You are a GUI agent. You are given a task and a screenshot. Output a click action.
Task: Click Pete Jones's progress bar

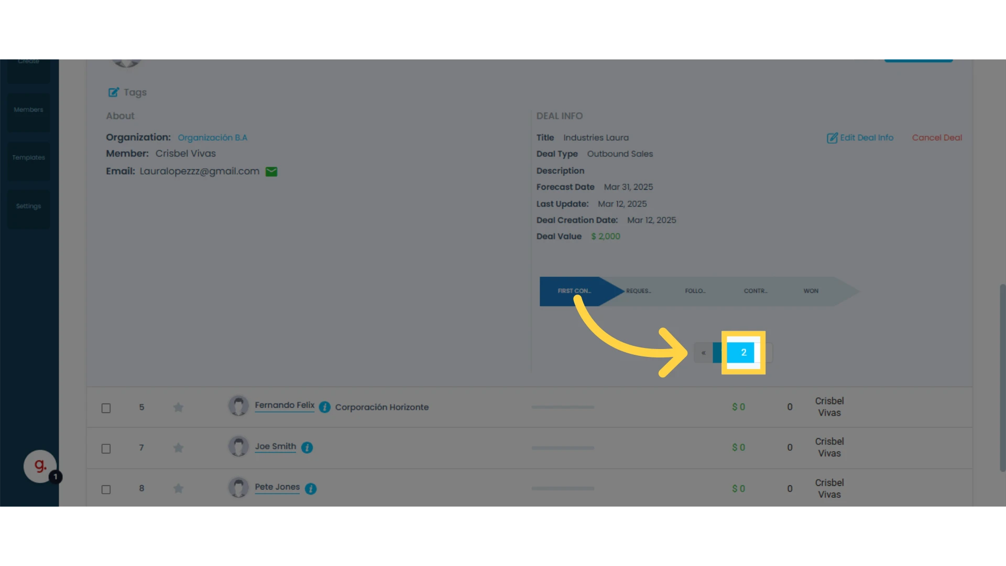(x=563, y=488)
